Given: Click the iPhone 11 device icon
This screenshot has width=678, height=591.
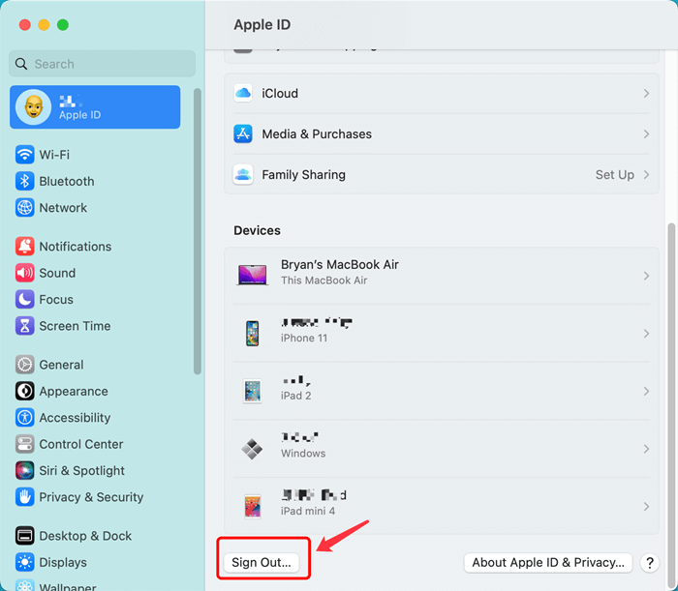Looking at the screenshot, I should (252, 334).
